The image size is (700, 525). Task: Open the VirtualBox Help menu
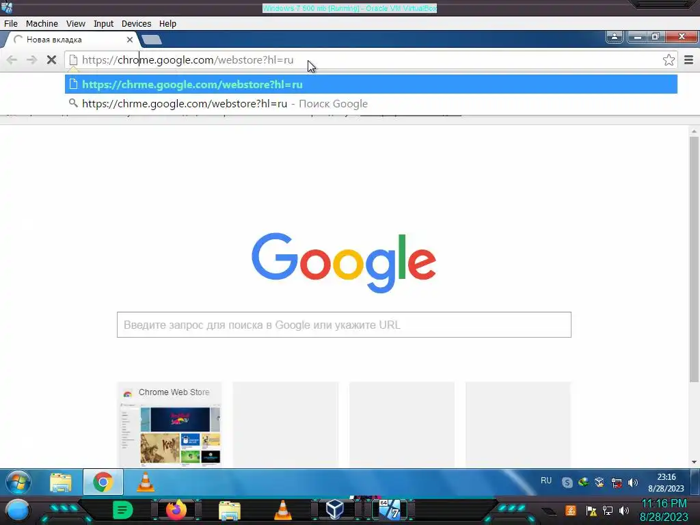coord(167,24)
